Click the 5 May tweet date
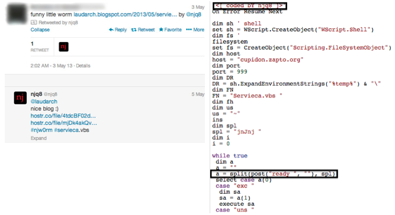This screenshot has width=395, height=215. (x=198, y=94)
